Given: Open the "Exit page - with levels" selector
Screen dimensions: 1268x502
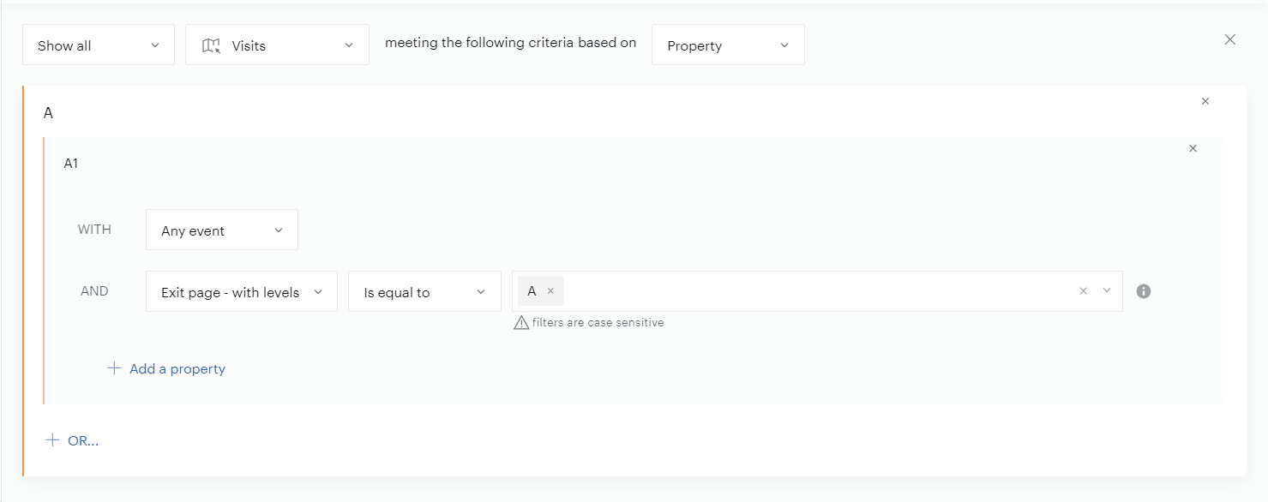Looking at the screenshot, I should pyautogui.click(x=241, y=292).
